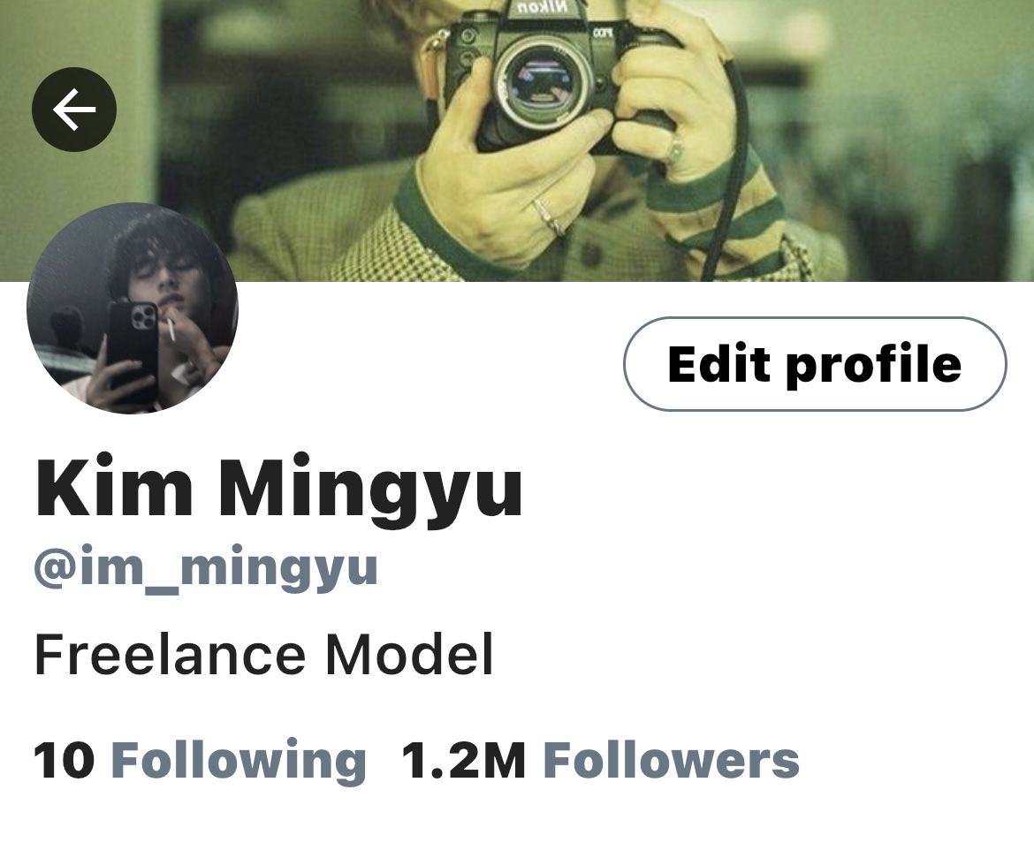Click the Freelance Model bio text
Image resolution: width=1034 pixels, height=843 pixels.
tap(263, 654)
